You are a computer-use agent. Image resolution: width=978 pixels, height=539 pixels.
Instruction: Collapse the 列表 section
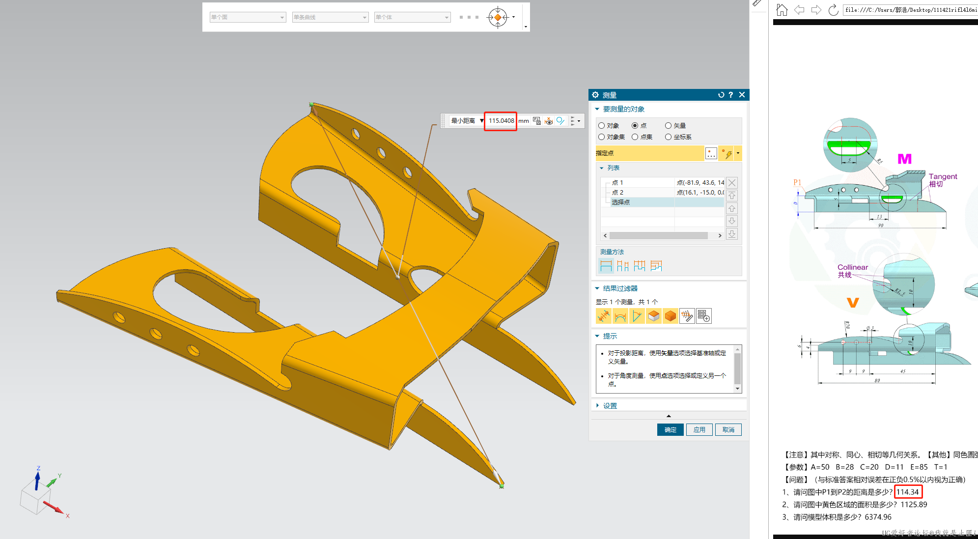pos(601,168)
